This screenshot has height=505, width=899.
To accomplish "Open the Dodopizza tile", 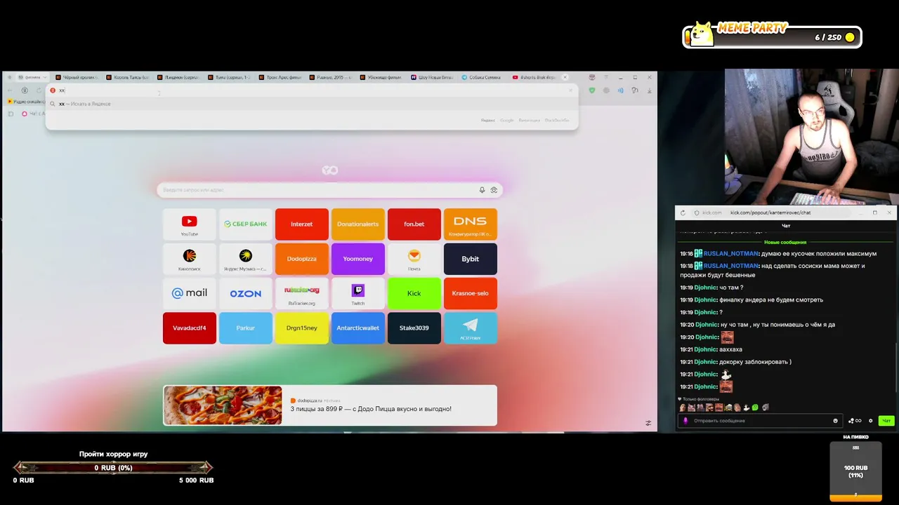I will 302,259.
